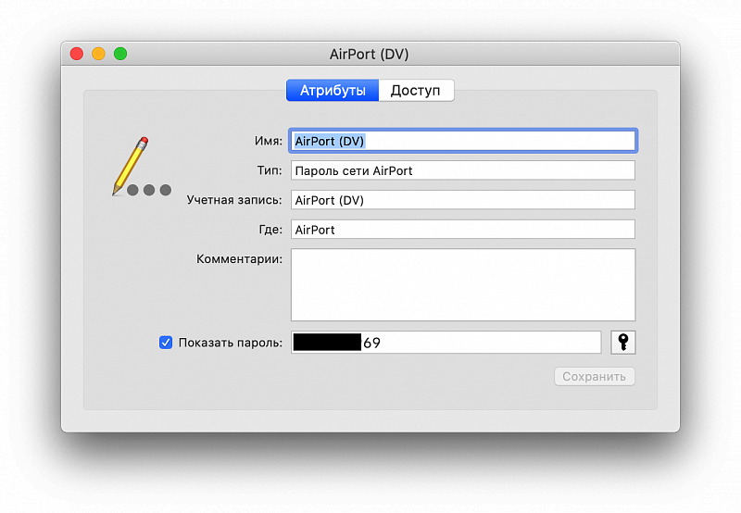Click the Комментарии: label
The height and width of the screenshot is (513, 741).
[239, 259]
